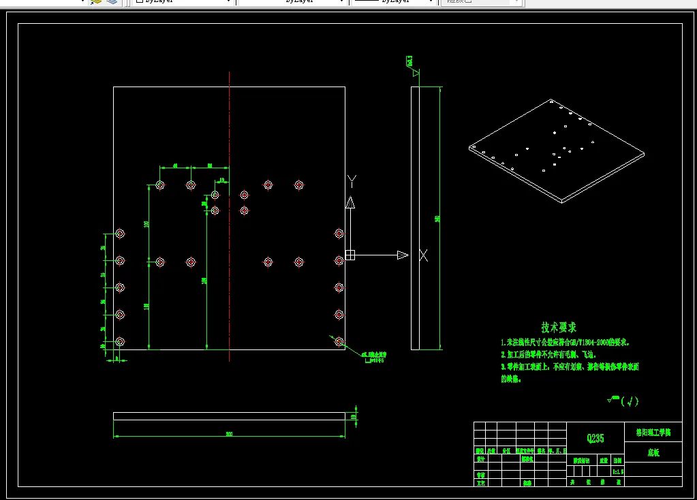Viewport: 697px width, 500px height.
Task: Select the top-left hole of the upper row
Action: pyautogui.click(x=160, y=185)
